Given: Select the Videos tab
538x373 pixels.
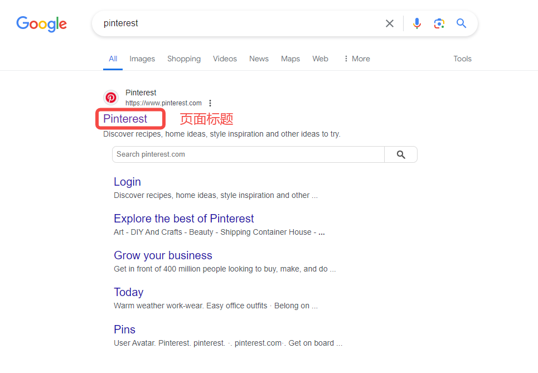Looking at the screenshot, I should pyautogui.click(x=225, y=59).
